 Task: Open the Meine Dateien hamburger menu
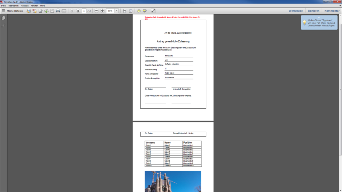pyautogui.click(x=3, y=11)
